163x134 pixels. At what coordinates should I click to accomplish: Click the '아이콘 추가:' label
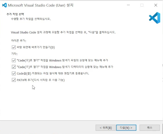pos(19,41)
